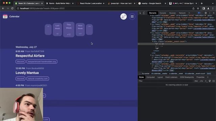Bookmark this page with the star icon
The image size is (216, 121).
tap(198, 8)
